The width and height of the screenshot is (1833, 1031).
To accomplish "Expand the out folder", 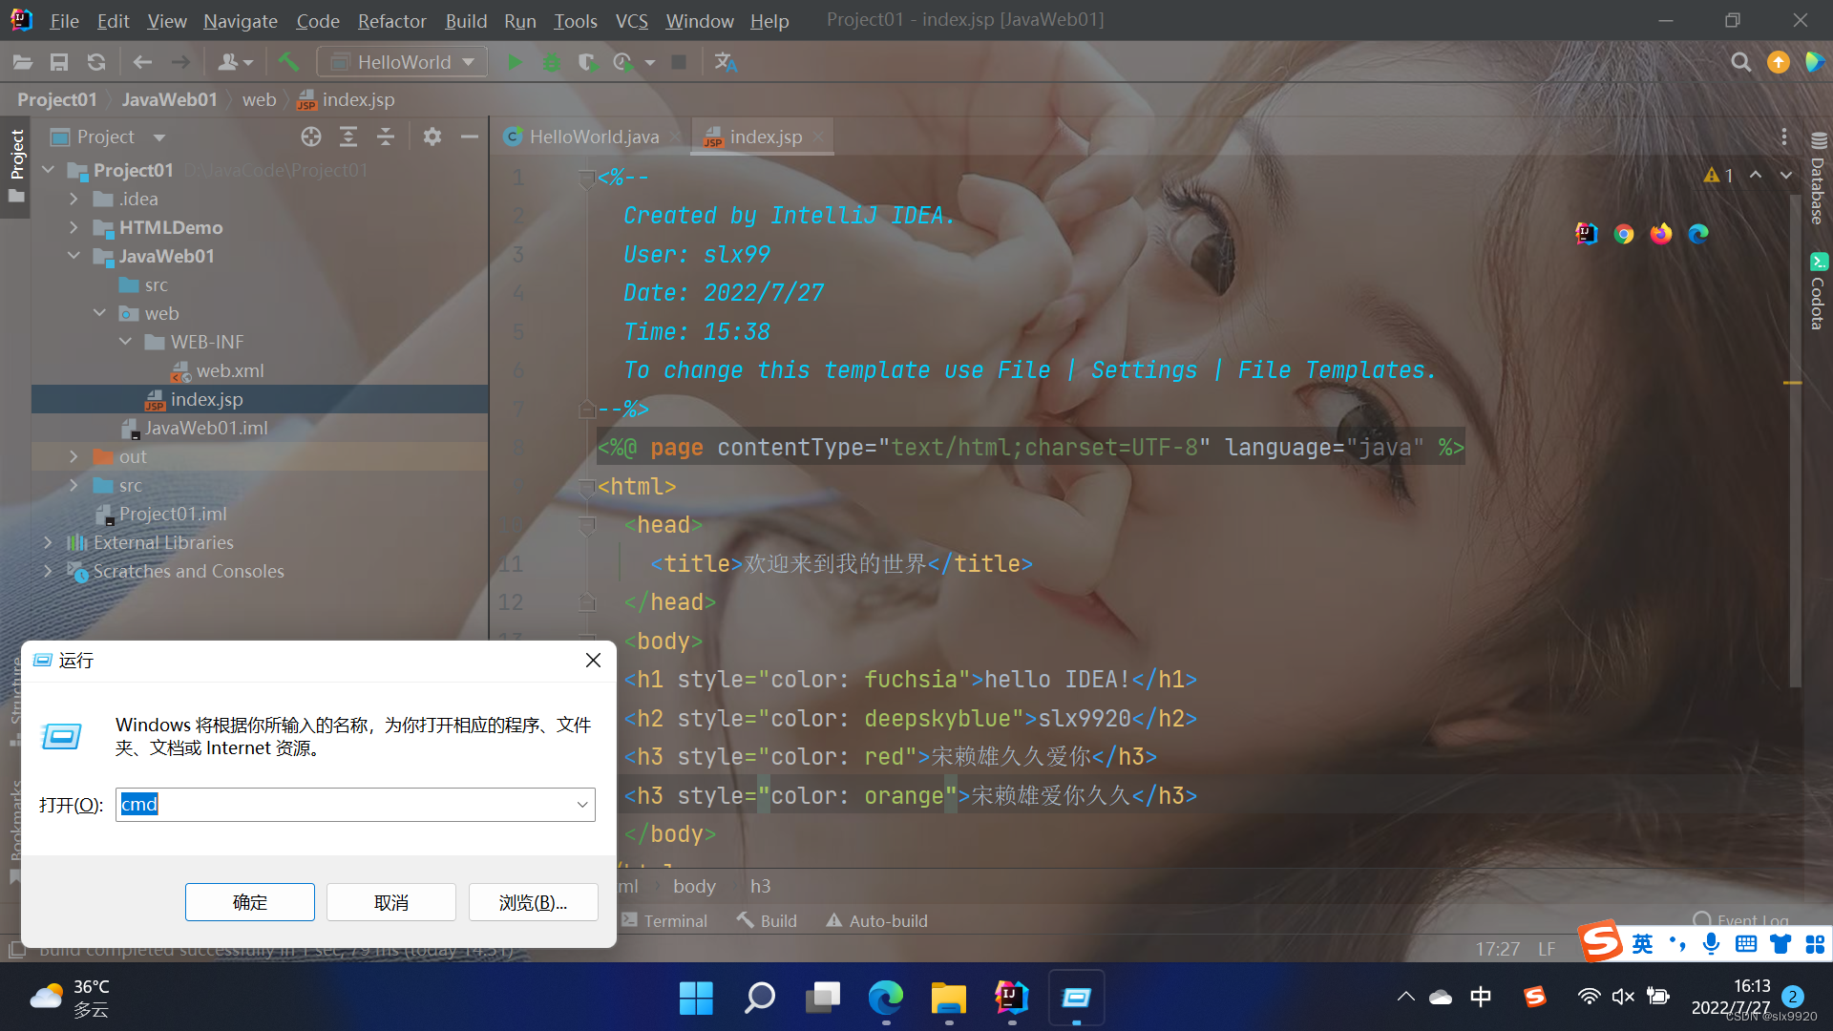I will coord(74,456).
